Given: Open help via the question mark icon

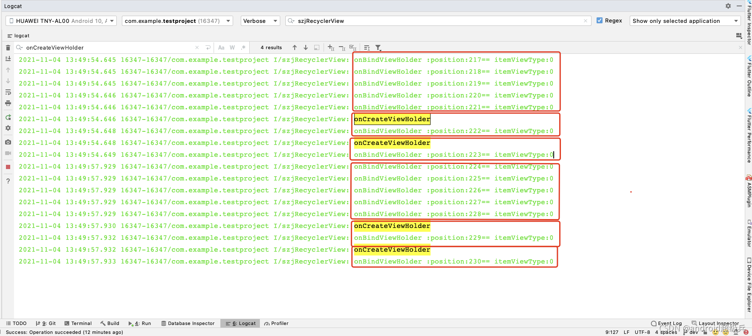Looking at the screenshot, I should point(8,181).
